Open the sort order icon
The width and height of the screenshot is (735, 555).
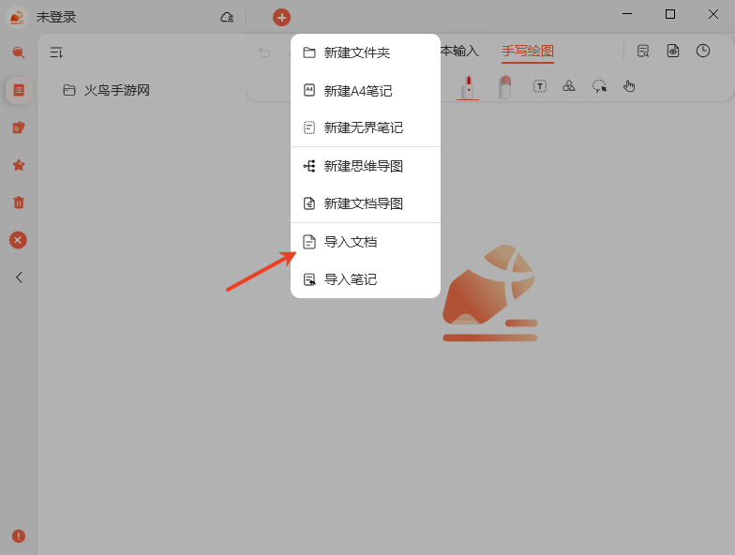[56, 52]
